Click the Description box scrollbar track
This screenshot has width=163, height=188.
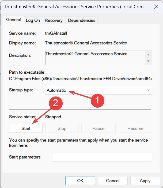pyautogui.click(x=148, y=58)
